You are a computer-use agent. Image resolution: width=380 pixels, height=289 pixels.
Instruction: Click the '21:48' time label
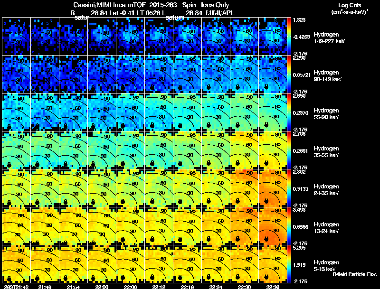click(x=45, y=287)
